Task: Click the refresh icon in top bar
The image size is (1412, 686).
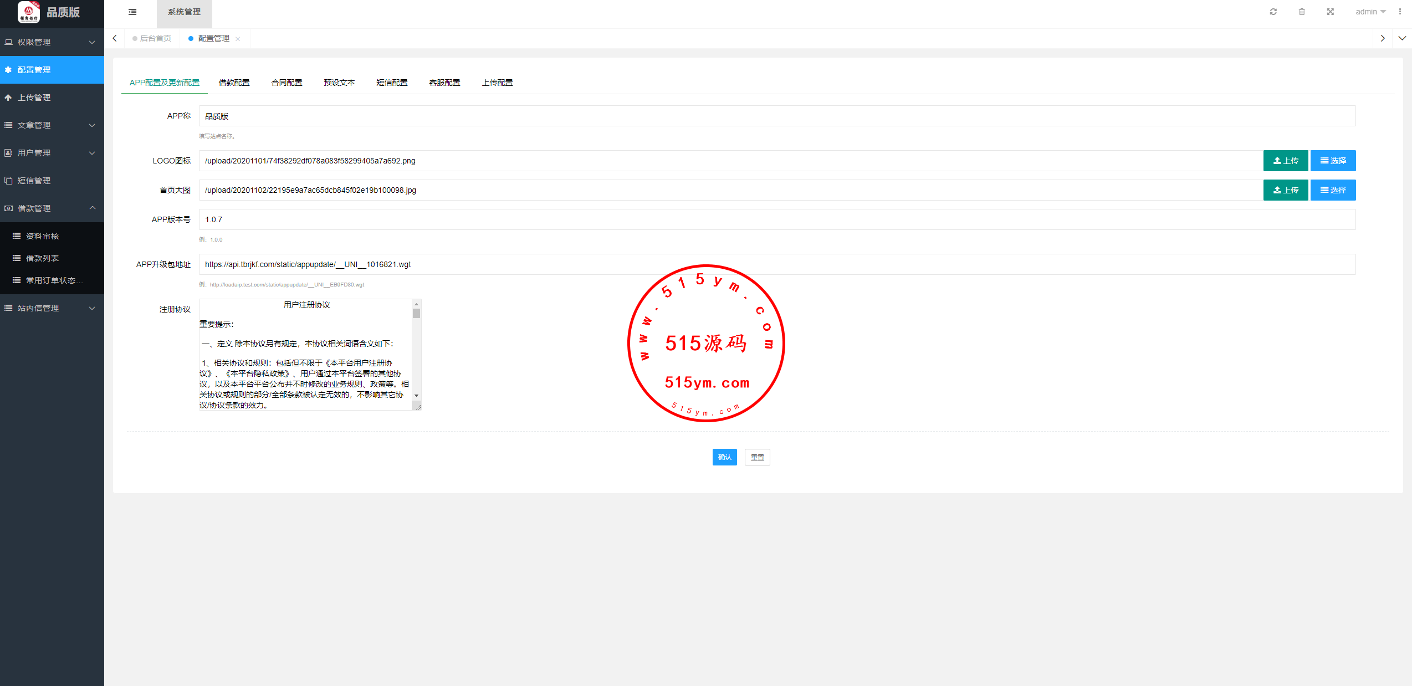Action: click(x=1273, y=12)
